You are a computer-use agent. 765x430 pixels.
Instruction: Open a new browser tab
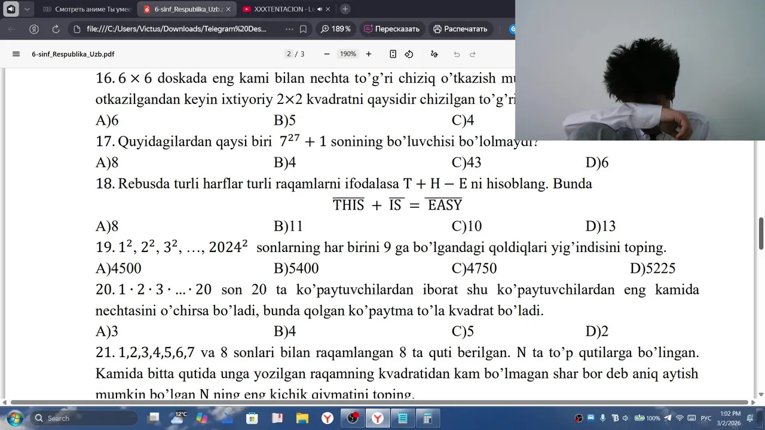[345, 9]
